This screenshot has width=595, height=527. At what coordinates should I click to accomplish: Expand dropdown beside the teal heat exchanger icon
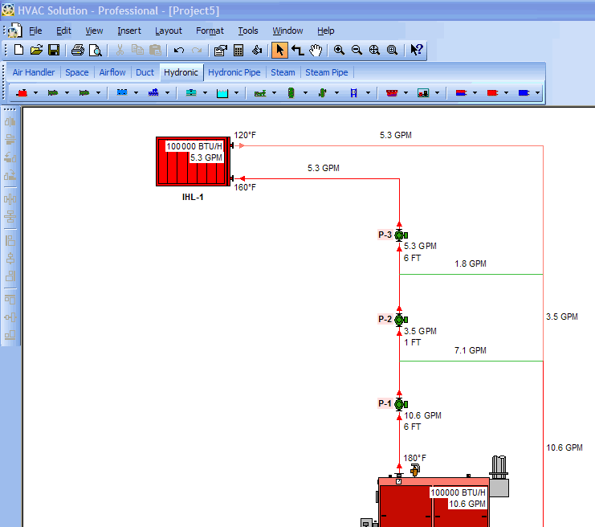click(x=205, y=92)
